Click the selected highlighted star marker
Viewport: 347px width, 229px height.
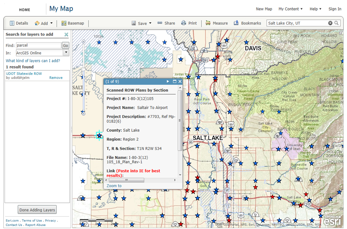pyautogui.click(x=99, y=135)
